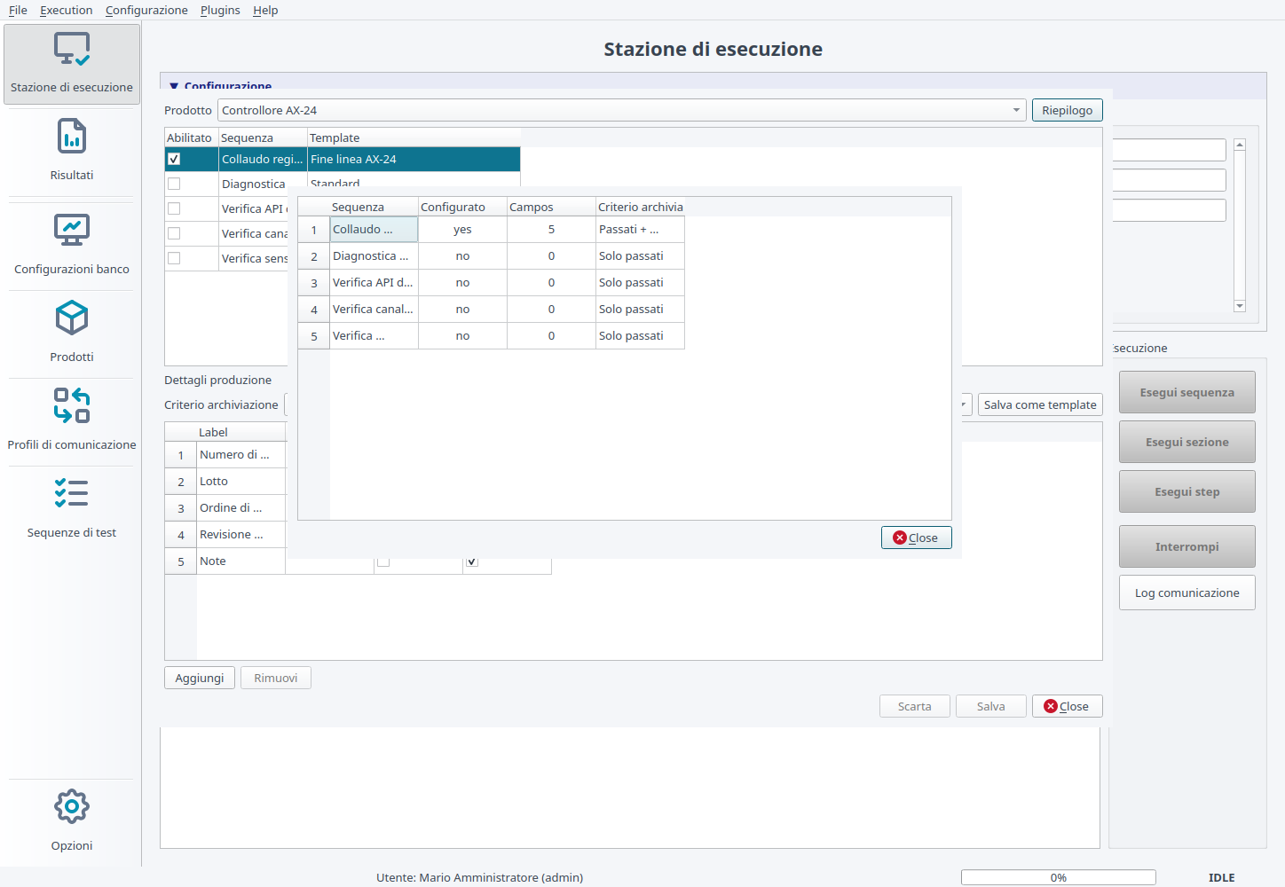Open the Prodotto Controllore AX-24 dropdown
The image size is (1285, 887).
[x=621, y=110]
